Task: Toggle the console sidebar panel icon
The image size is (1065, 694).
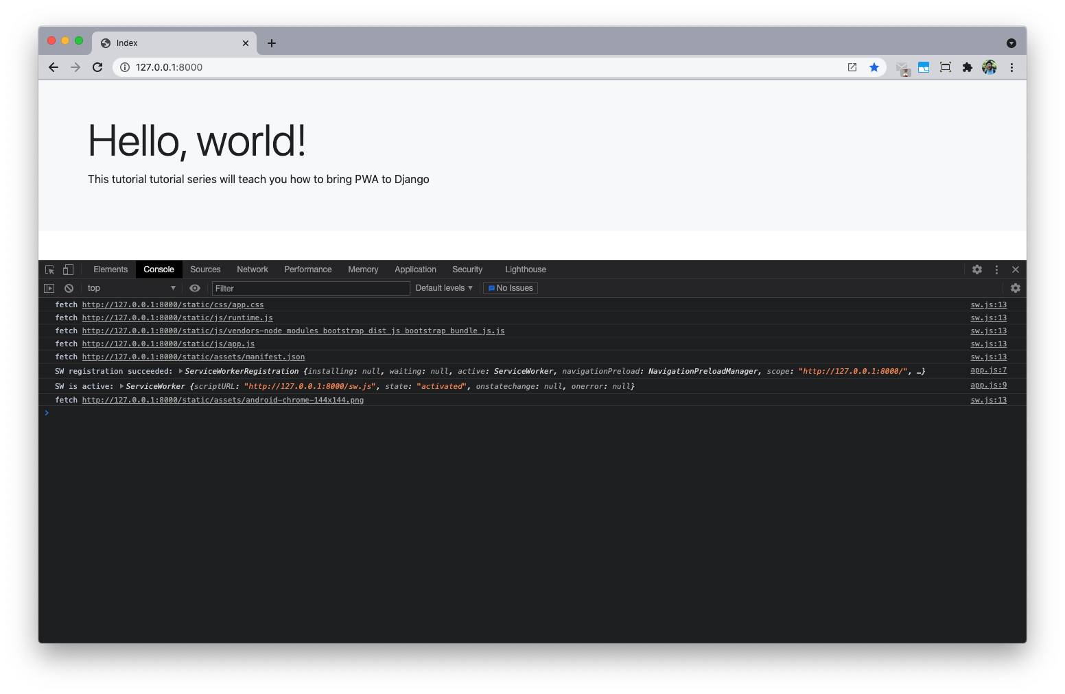Action: tap(49, 288)
